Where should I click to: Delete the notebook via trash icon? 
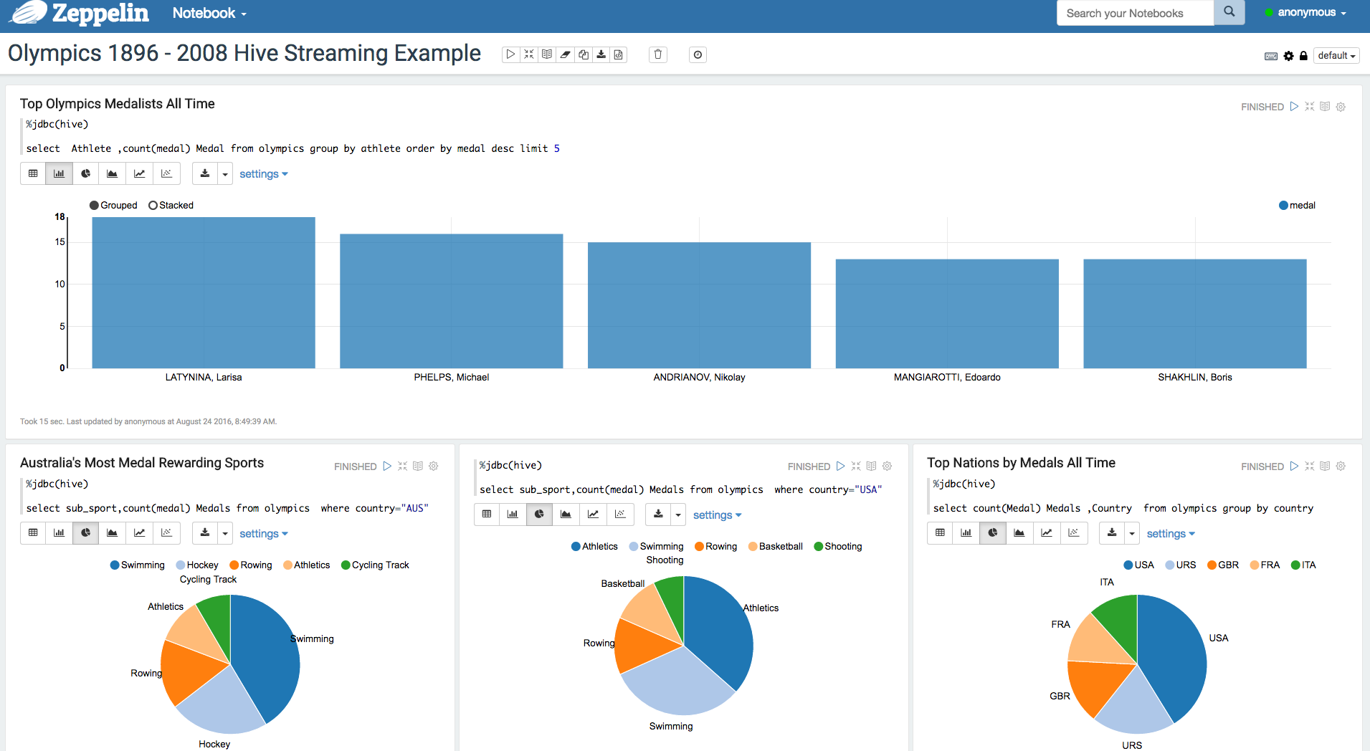point(657,54)
